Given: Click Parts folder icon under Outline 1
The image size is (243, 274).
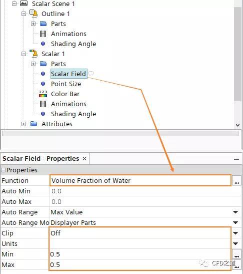Looking at the screenshot, I should pos(43,24).
